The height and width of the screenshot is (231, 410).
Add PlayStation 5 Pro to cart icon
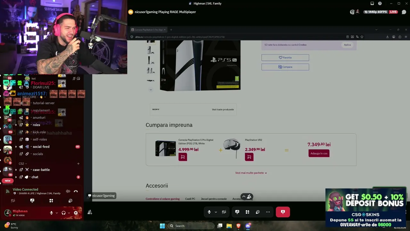(x=183, y=157)
